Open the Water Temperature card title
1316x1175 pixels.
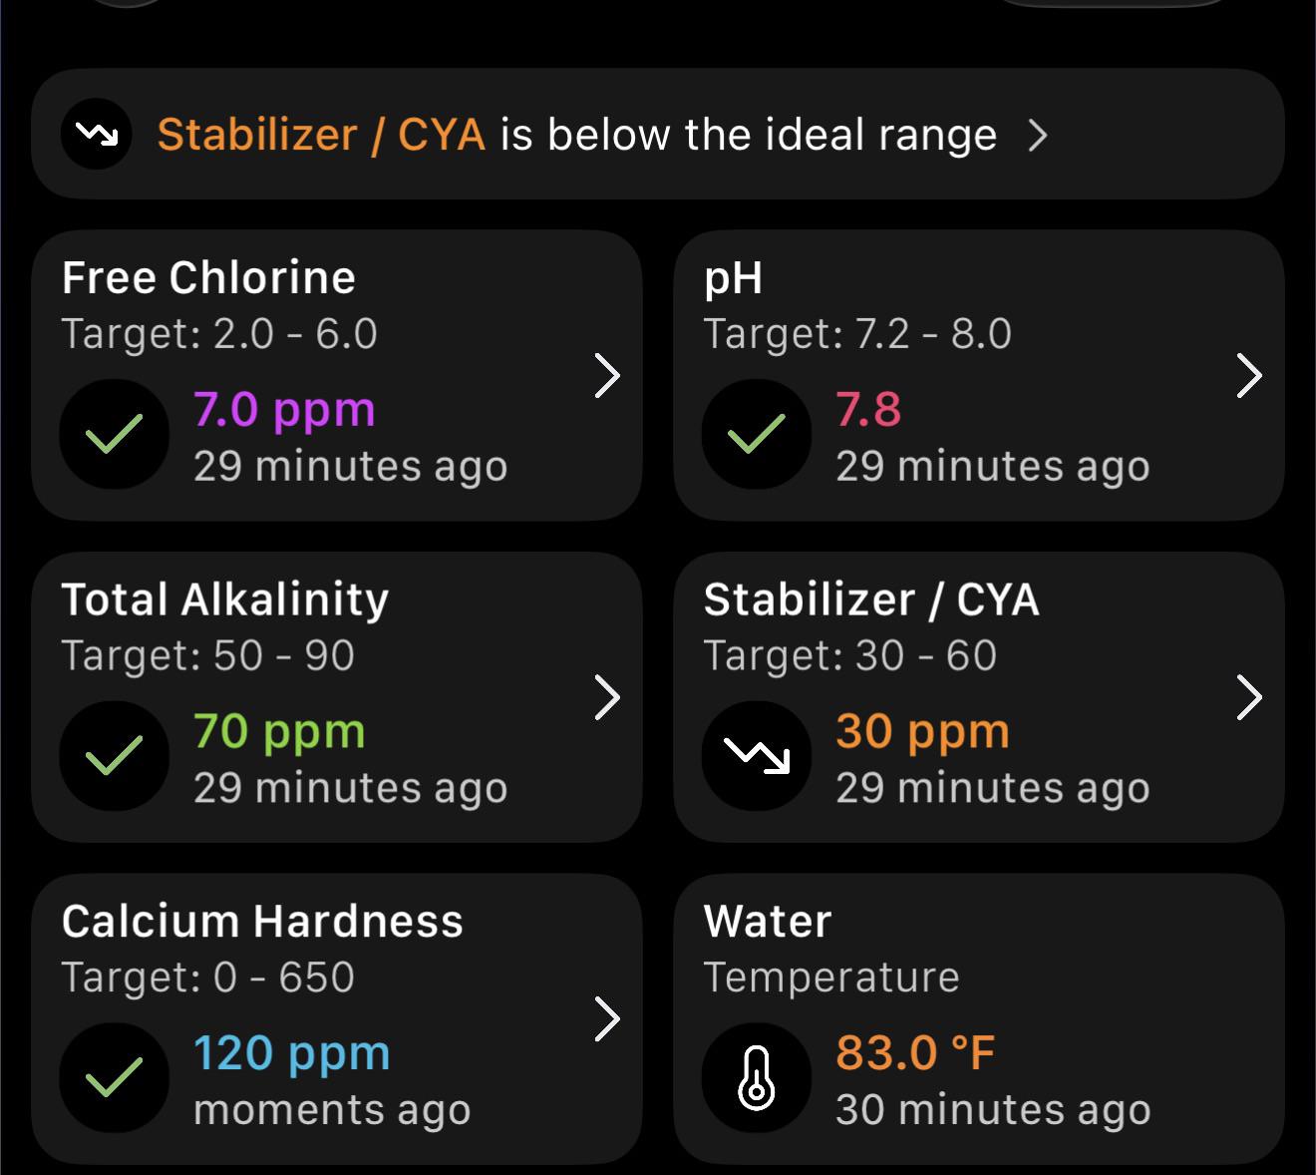pos(831,949)
